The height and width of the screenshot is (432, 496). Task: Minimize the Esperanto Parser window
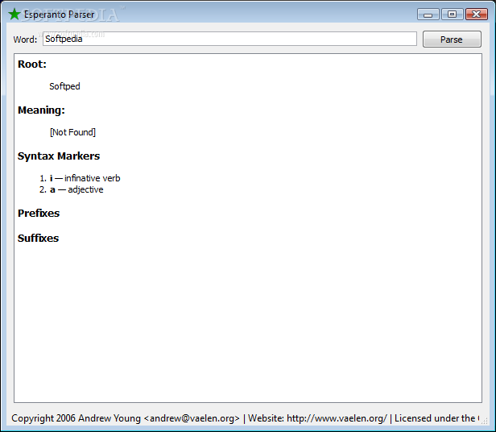428,15
